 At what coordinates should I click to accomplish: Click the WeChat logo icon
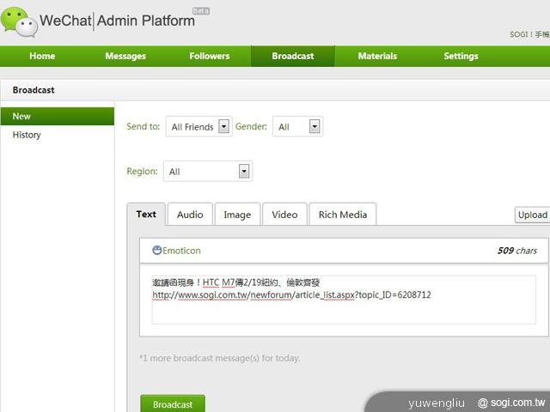[19, 22]
